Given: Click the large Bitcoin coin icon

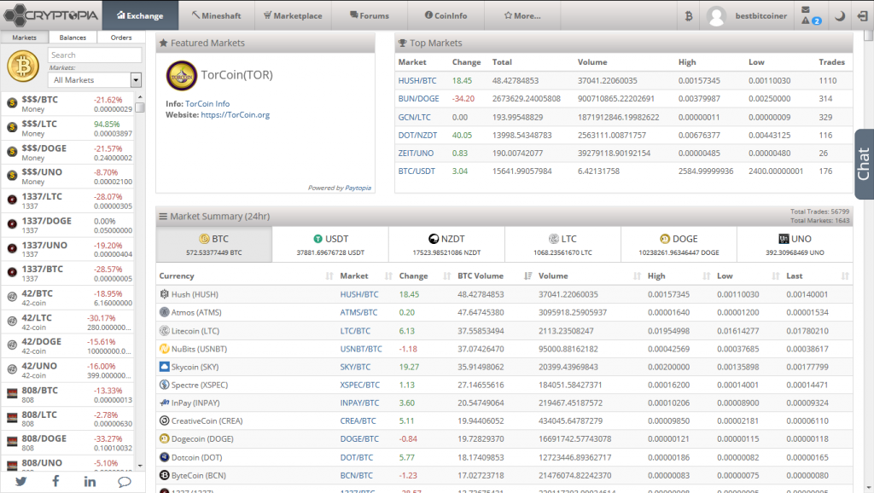Looking at the screenshot, I should (23, 67).
